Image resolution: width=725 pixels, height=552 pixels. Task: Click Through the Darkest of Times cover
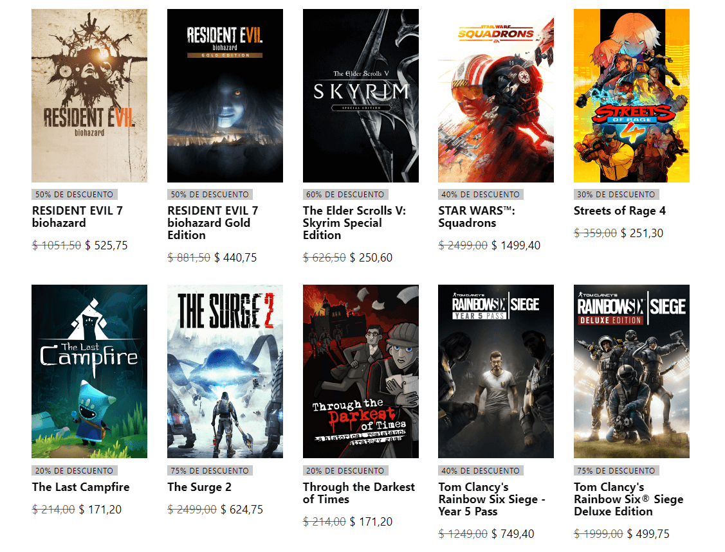(x=361, y=371)
